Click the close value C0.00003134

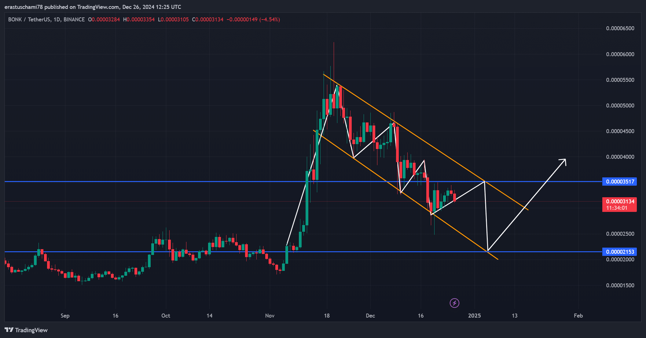tap(208, 20)
